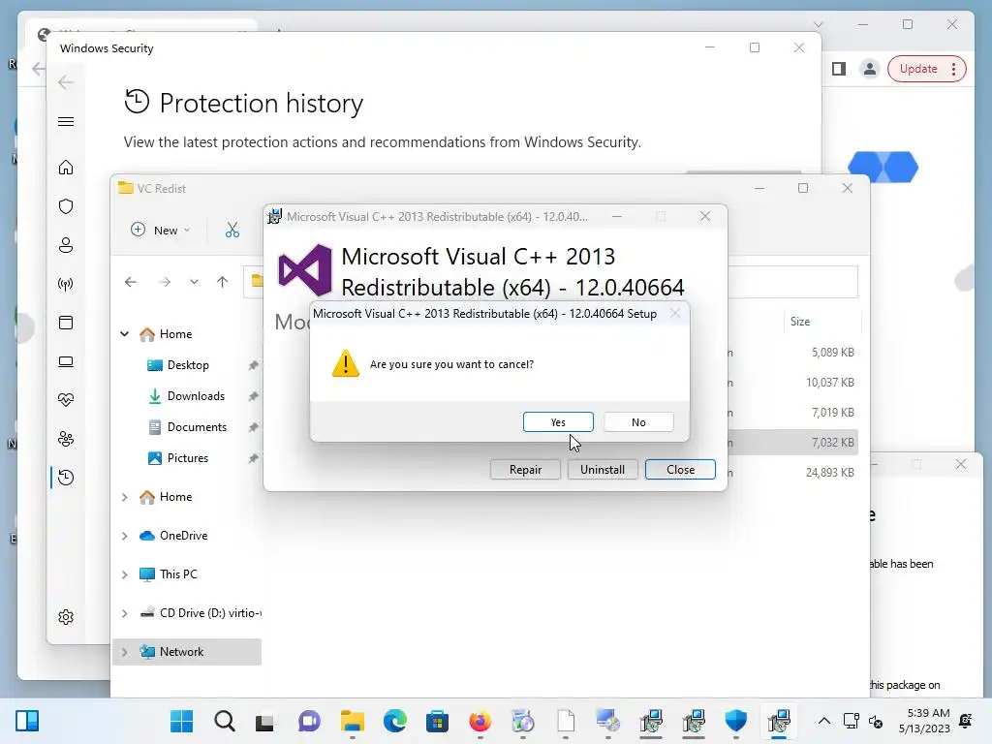Open App & browser control icon

point(66,323)
